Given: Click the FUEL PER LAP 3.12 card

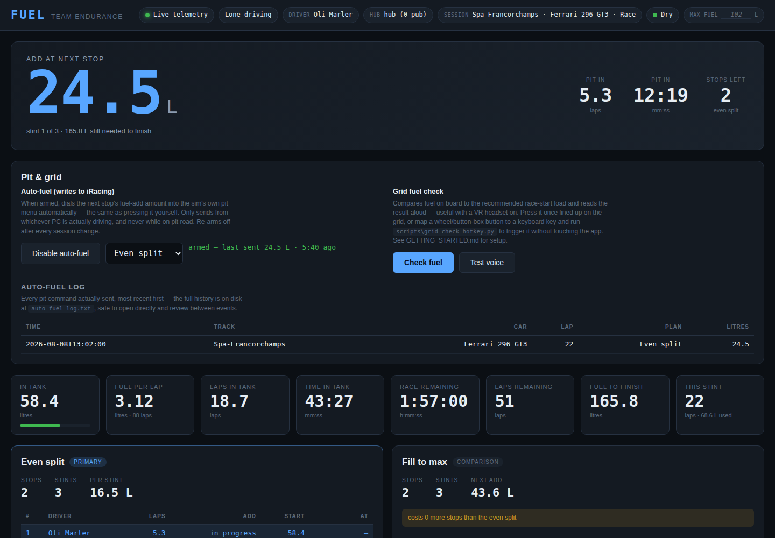Looking at the screenshot, I should pyautogui.click(x=150, y=405).
